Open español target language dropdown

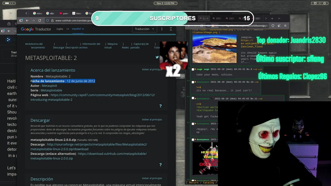[x=78, y=29]
